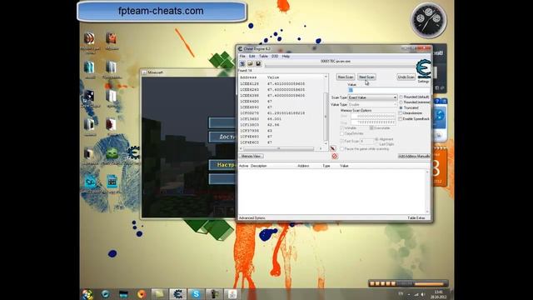Click the open folder toolbar icon
This screenshot has width=533, height=300.
pyautogui.click(x=250, y=63)
